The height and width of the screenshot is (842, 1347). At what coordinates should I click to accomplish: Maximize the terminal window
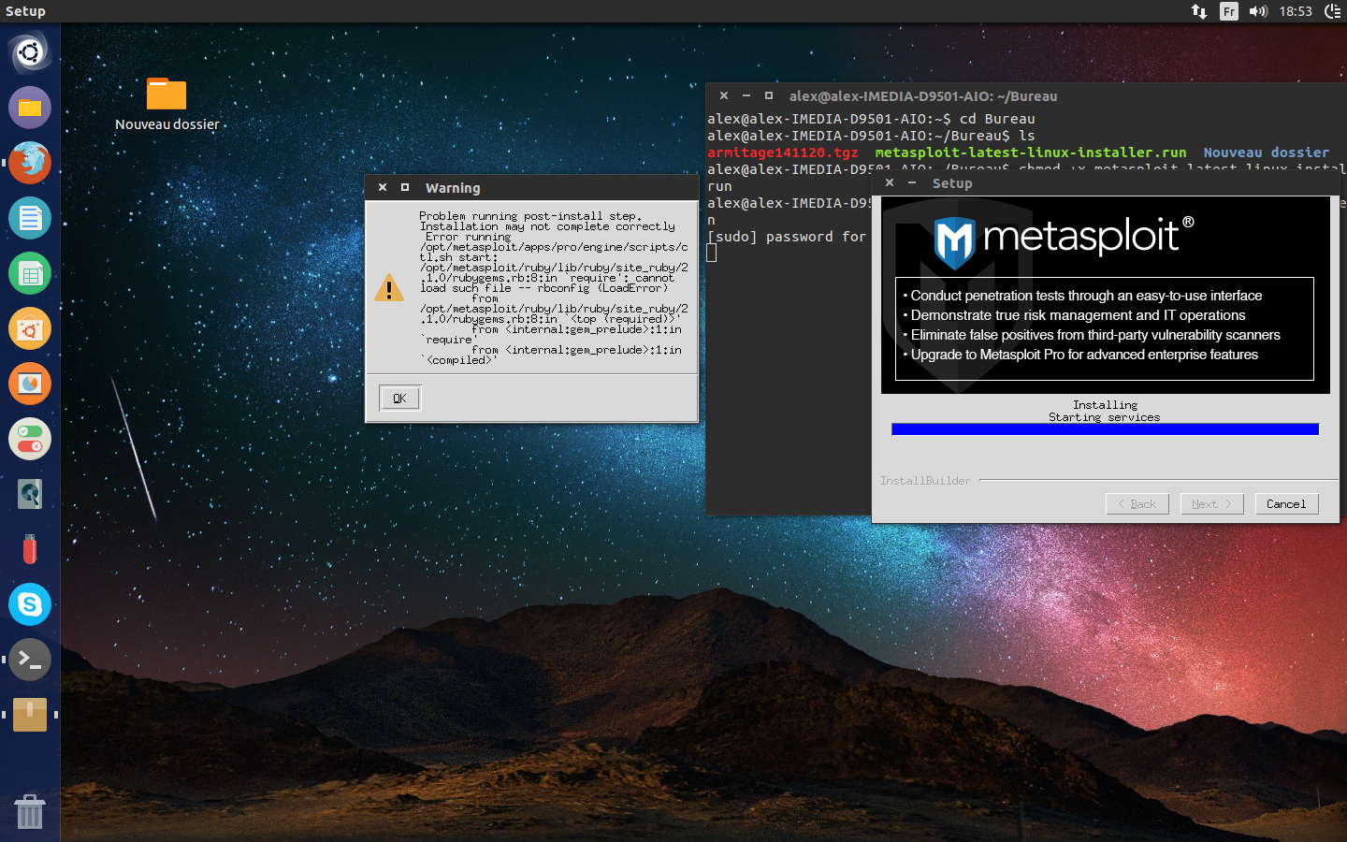pos(769,95)
